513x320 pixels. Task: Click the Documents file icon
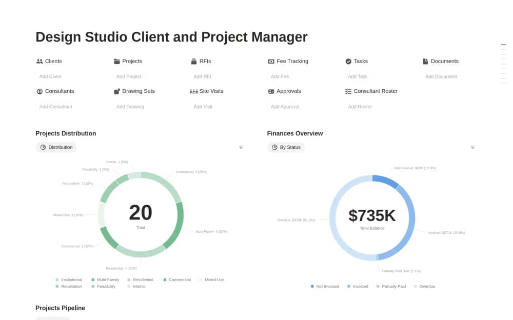(x=425, y=61)
